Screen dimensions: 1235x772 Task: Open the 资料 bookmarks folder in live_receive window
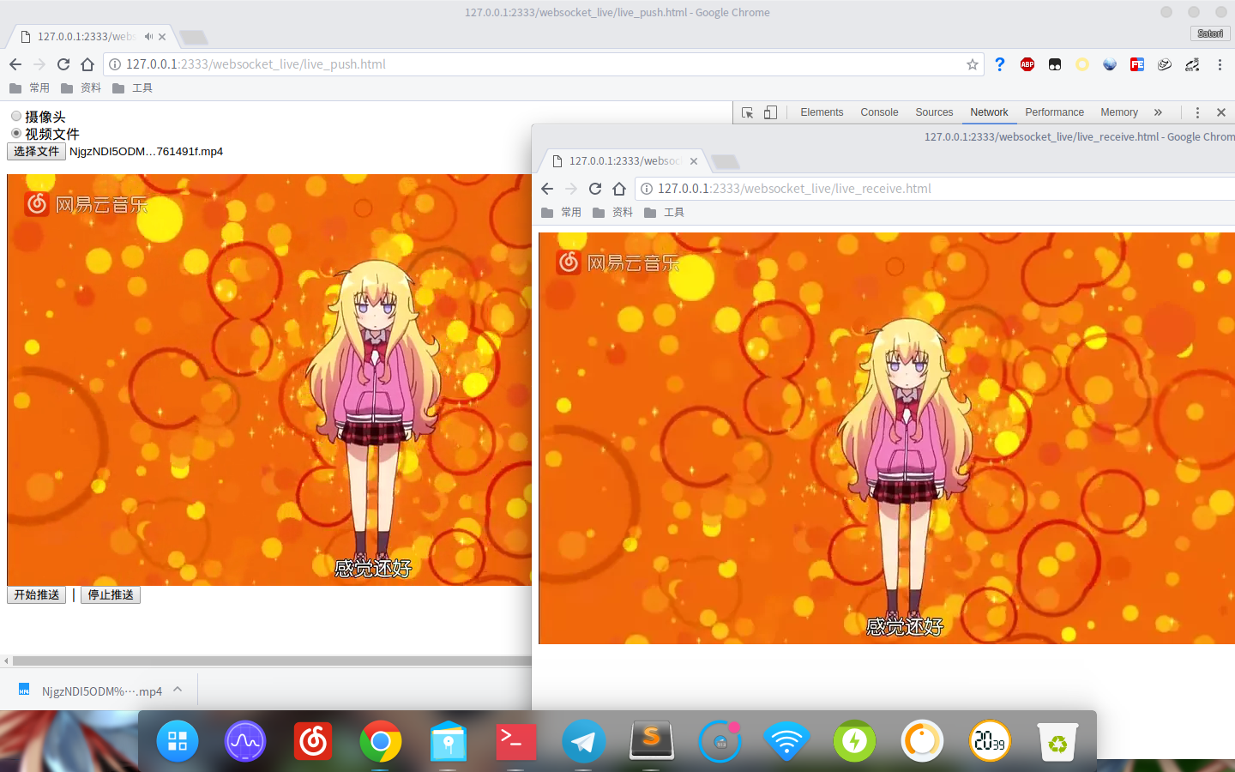[x=612, y=212]
